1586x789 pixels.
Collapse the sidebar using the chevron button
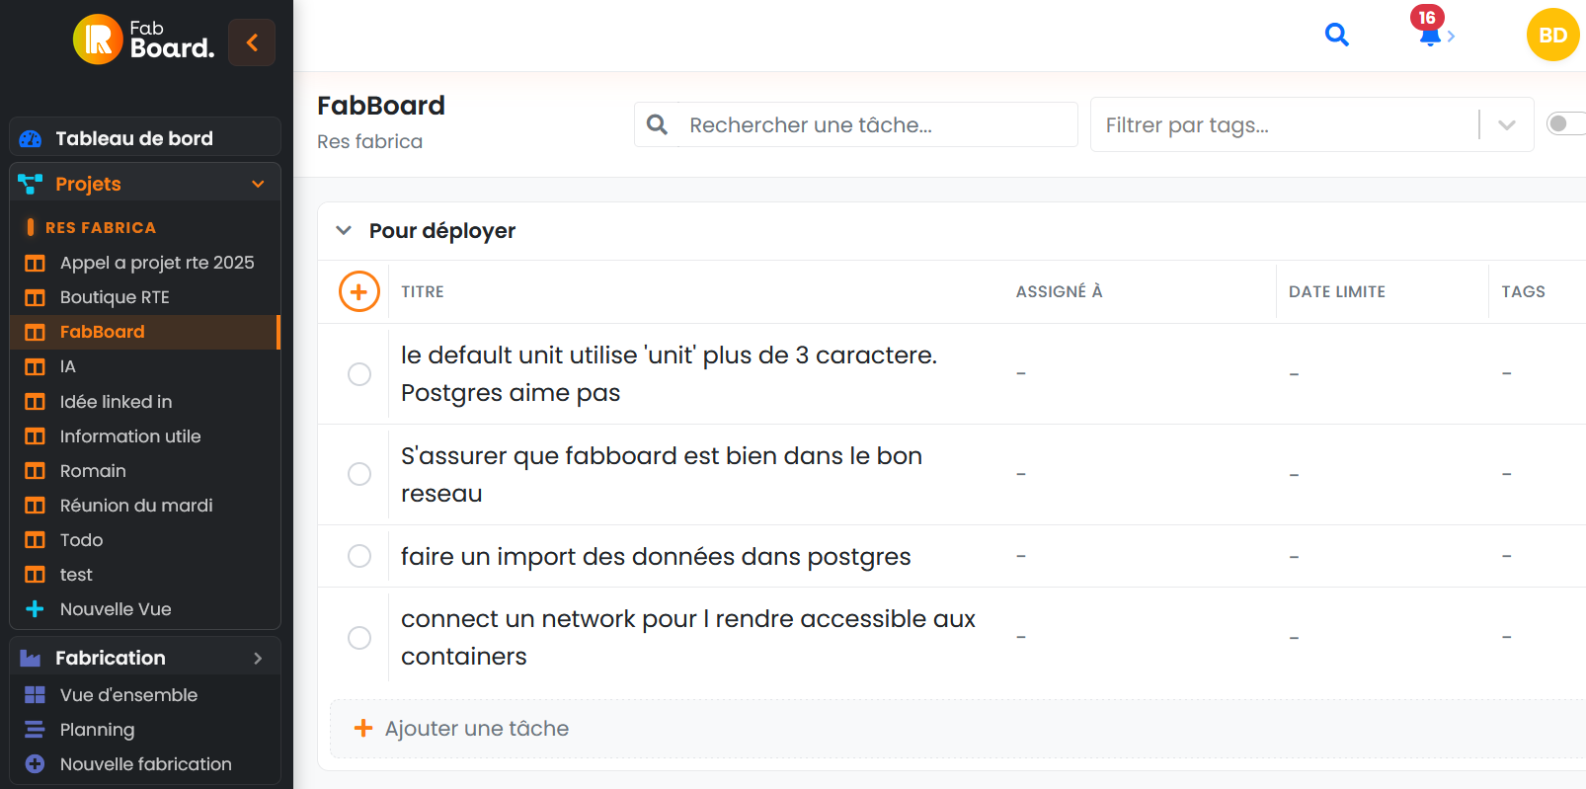coord(252,42)
